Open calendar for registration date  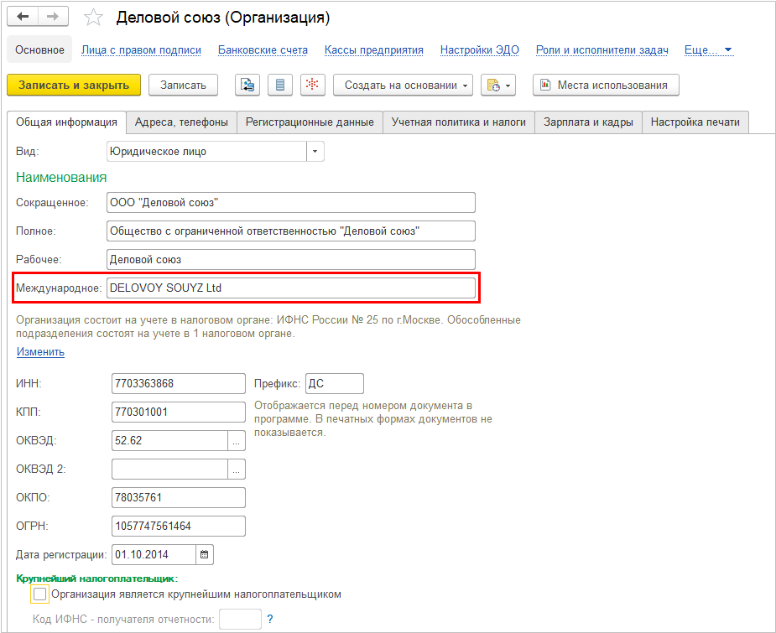pyautogui.click(x=205, y=555)
